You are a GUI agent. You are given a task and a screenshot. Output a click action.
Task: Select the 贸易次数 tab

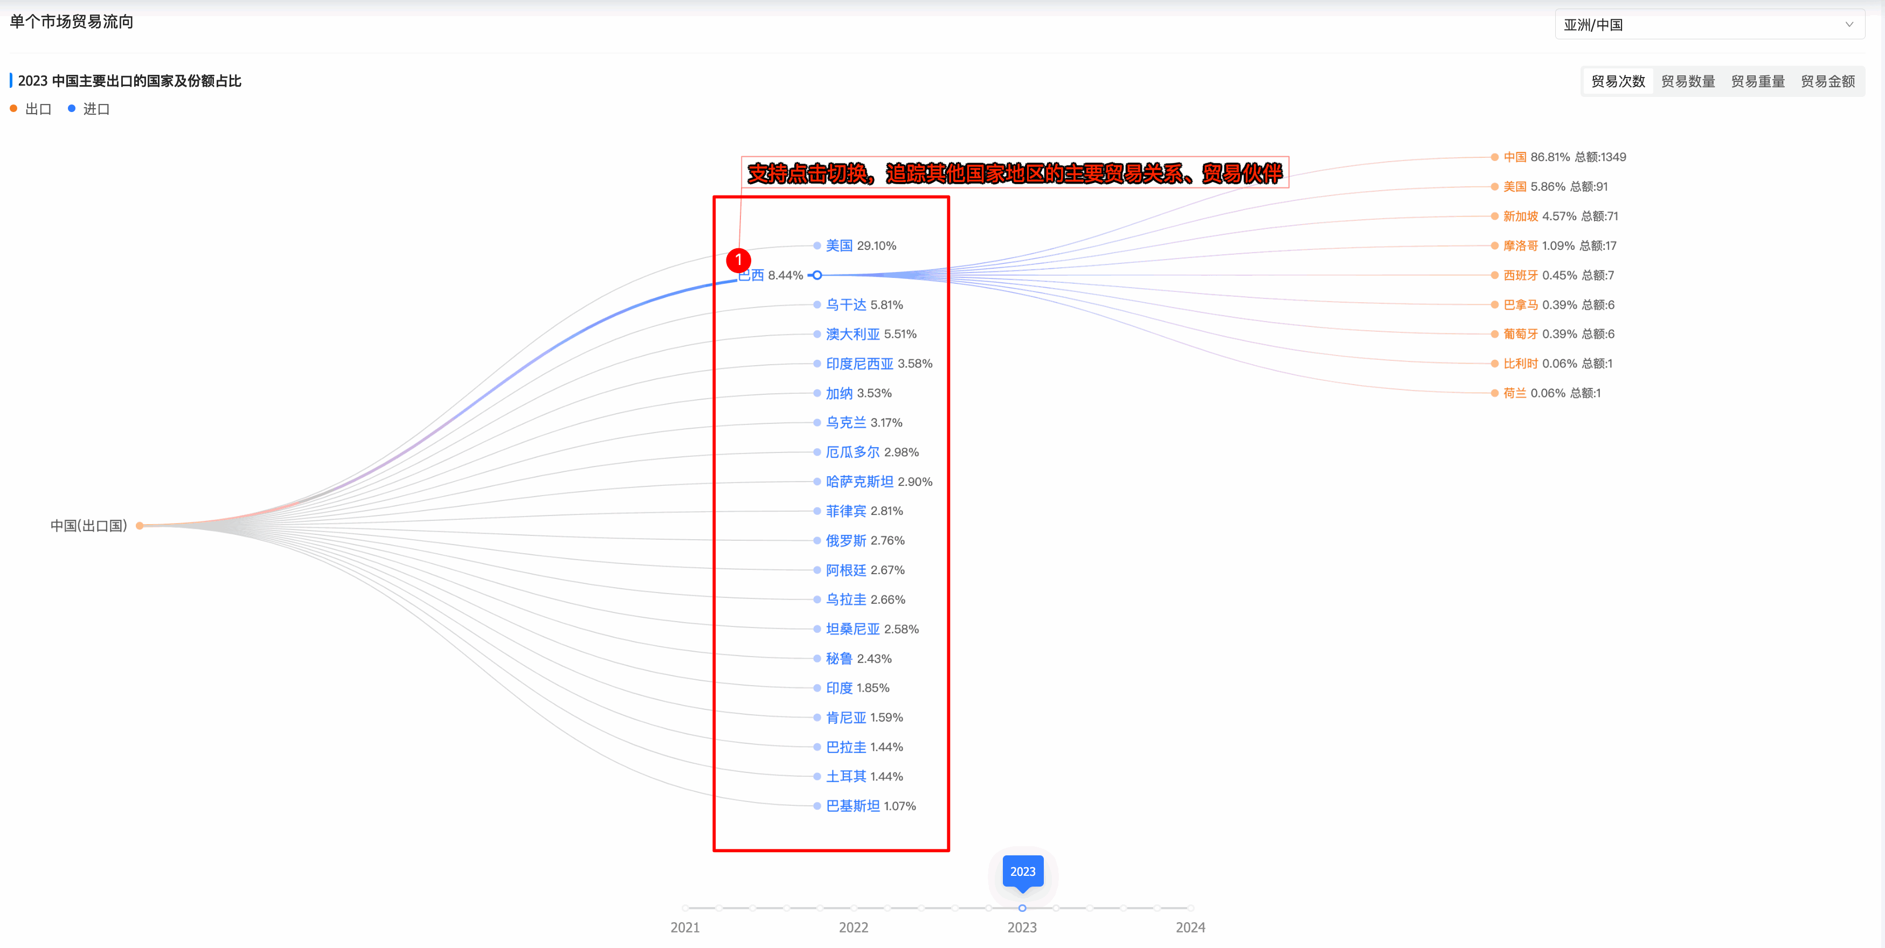point(1618,81)
